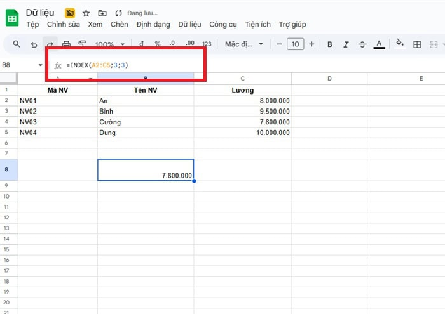
Task: Toggle bold formatting
Action: 330,44
